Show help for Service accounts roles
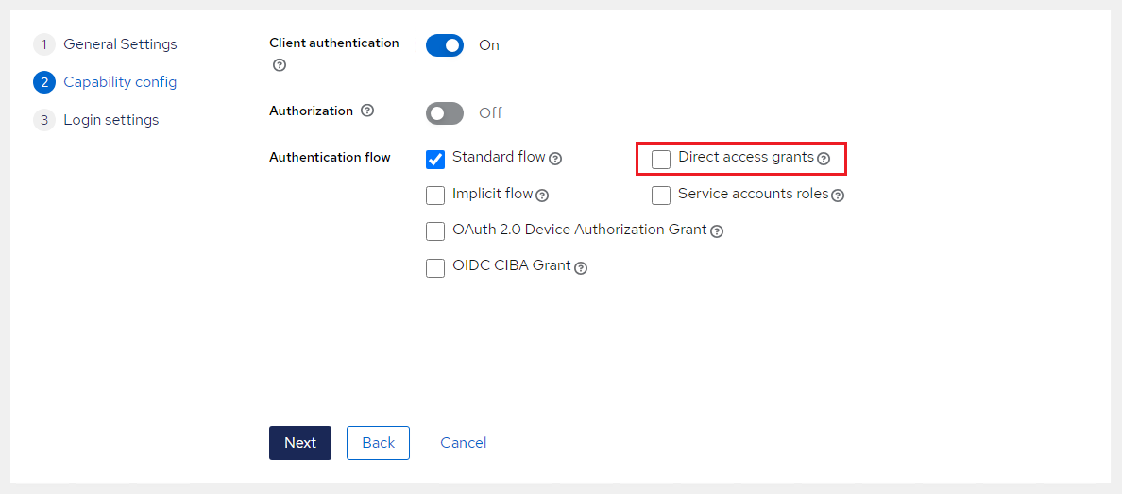 pyautogui.click(x=838, y=196)
